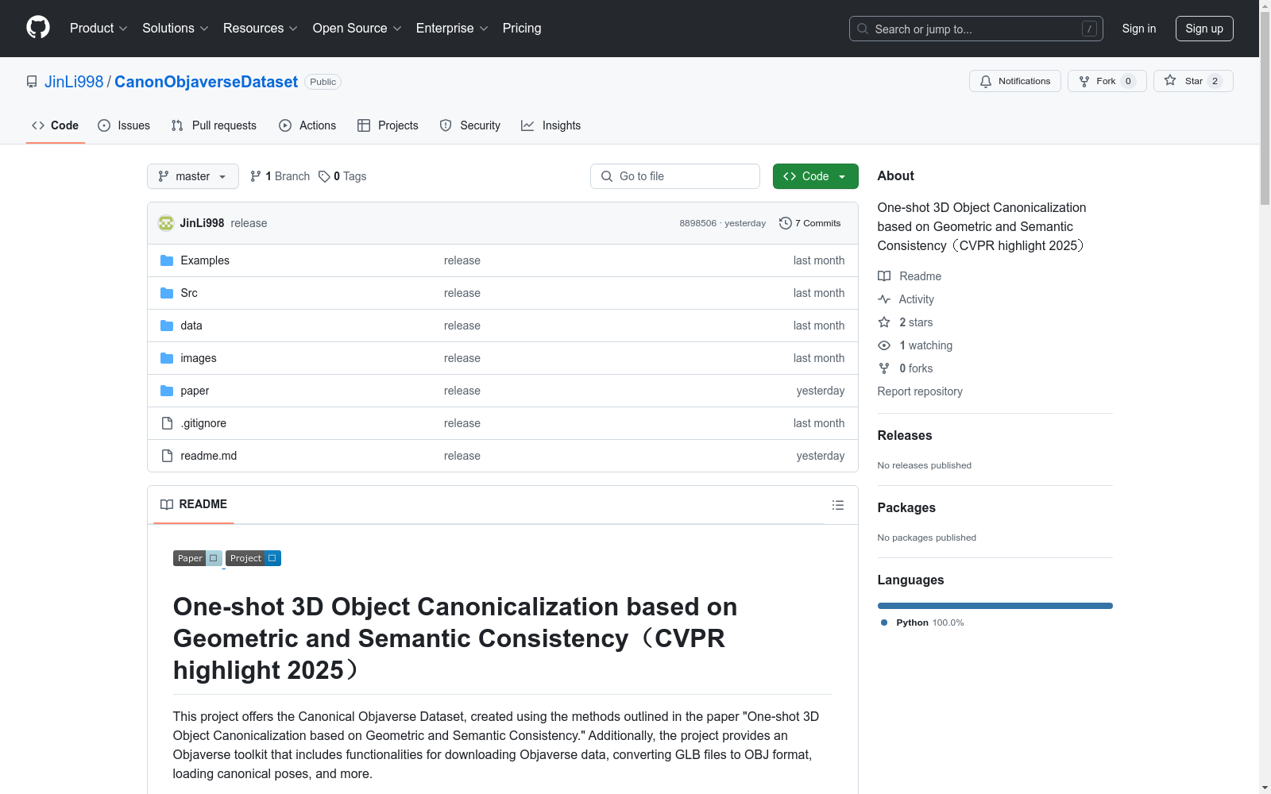Viewport: 1271px width, 794px height.
Task: Click the GitHub logo icon
Action: tap(38, 28)
